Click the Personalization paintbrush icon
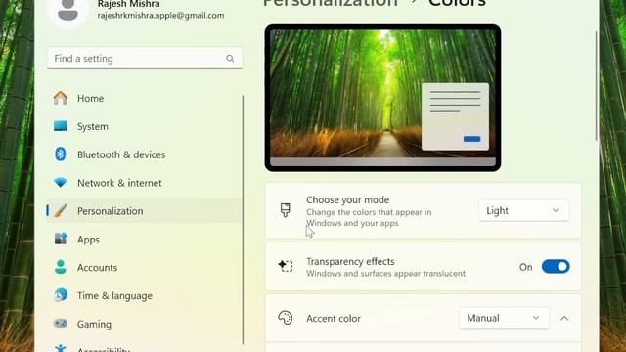The height and width of the screenshot is (352, 626). pyautogui.click(x=61, y=211)
